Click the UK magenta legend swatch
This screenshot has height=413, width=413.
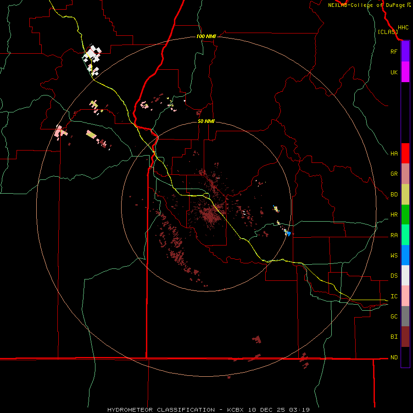point(405,72)
